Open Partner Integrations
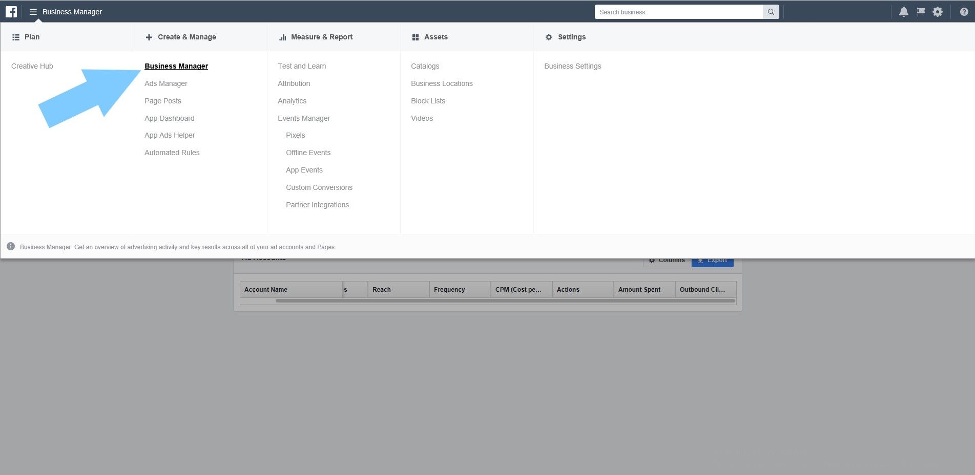The width and height of the screenshot is (975, 475). (x=318, y=205)
